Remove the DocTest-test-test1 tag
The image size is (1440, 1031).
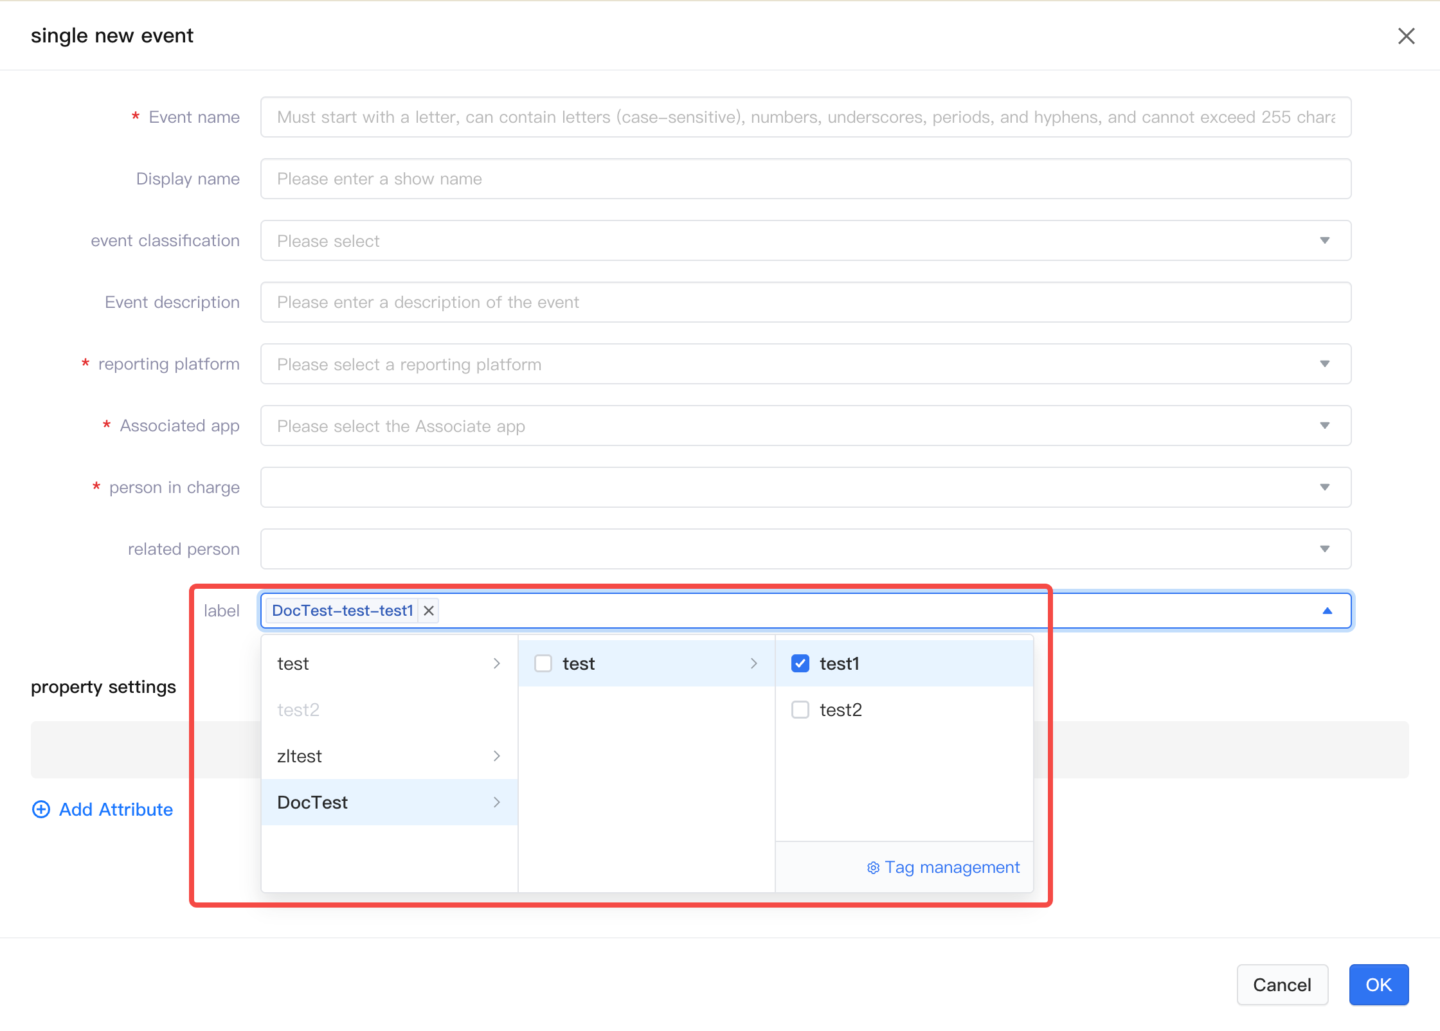point(429,611)
